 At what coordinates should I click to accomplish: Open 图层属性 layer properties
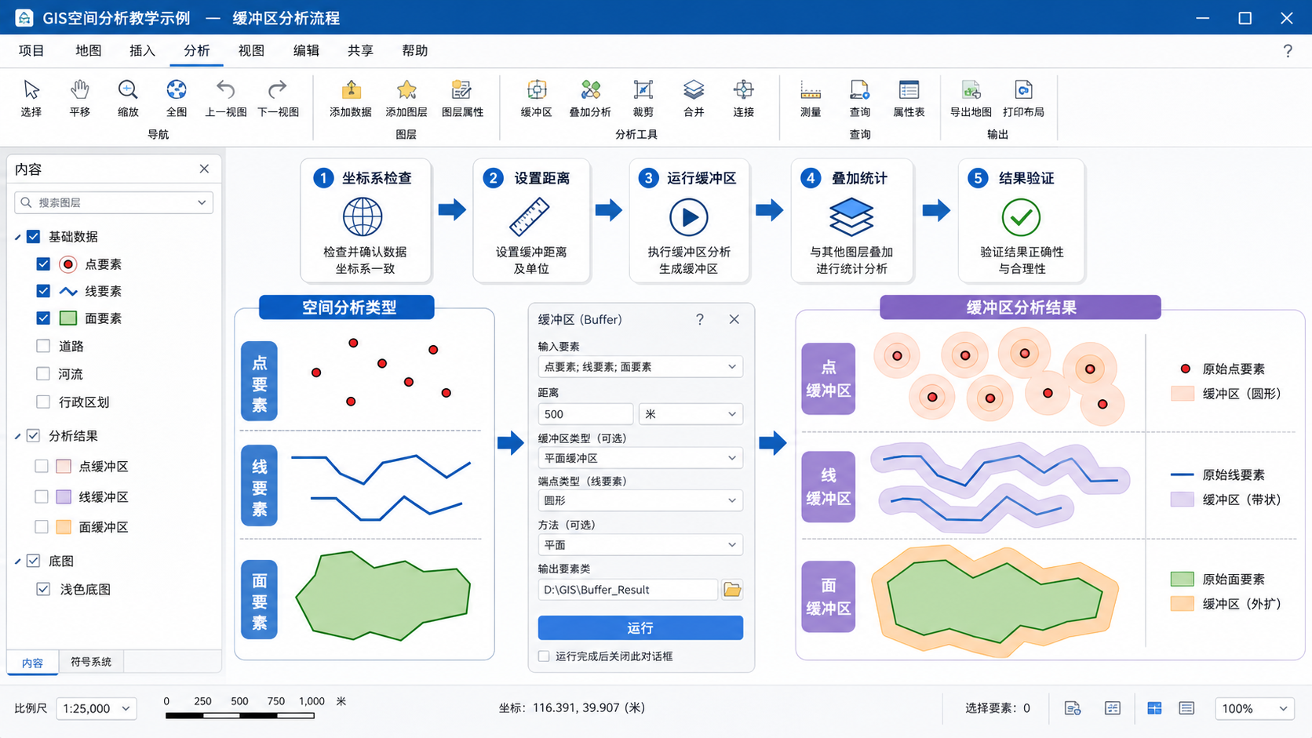(462, 98)
